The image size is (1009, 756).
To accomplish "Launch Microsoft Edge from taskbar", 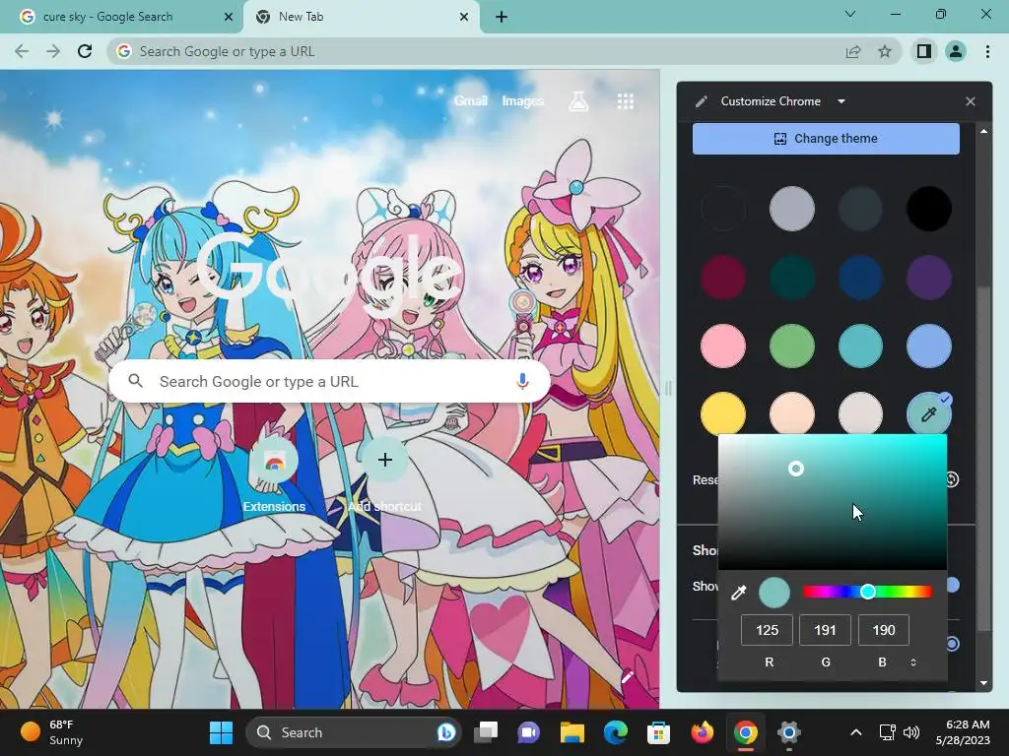I will [615, 732].
